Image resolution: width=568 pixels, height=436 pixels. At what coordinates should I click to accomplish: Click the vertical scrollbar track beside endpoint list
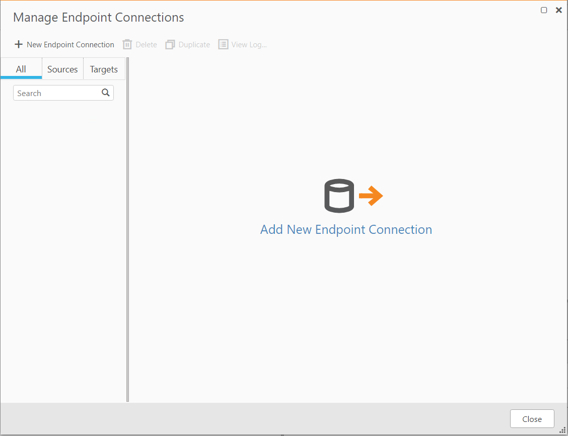pyautogui.click(x=126, y=226)
